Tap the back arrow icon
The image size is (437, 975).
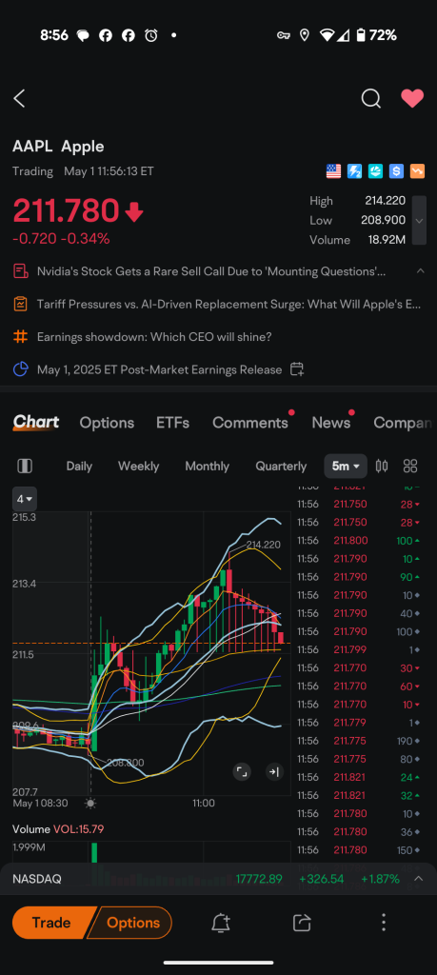(19, 98)
